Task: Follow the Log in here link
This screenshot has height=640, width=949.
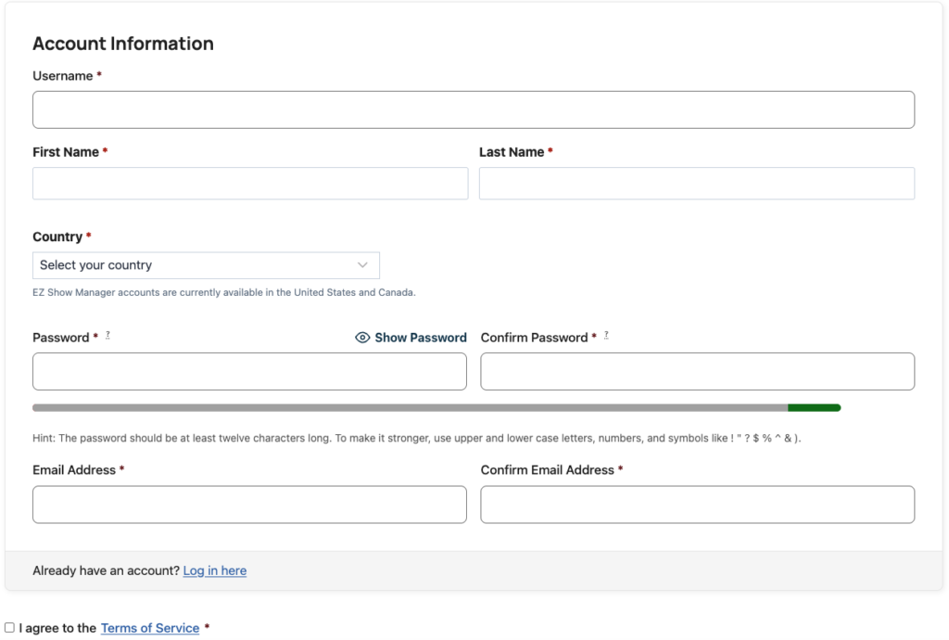Action: [x=215, y=570]
